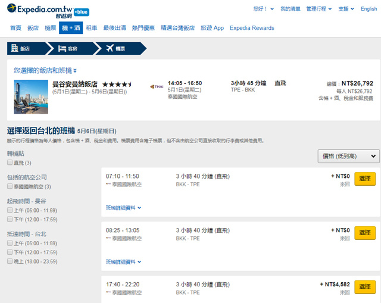Click the +blue rewards badge
Image resolution: width=381 pixels, height=303 pixels.
tap(82, 12)
